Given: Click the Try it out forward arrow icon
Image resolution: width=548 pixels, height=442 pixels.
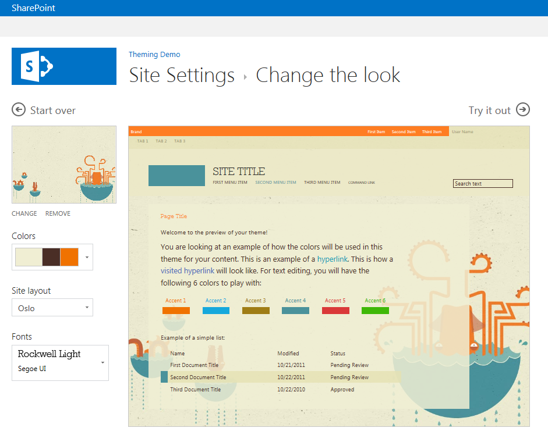Looking at the screenshot, I should 523,109.
